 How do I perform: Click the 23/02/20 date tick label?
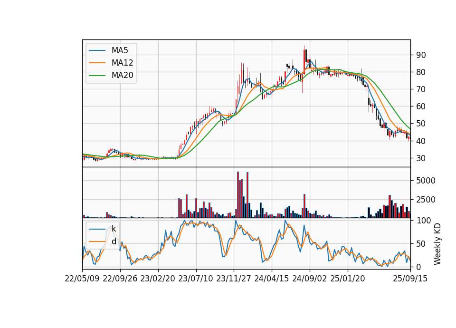(x=158, y=279)
